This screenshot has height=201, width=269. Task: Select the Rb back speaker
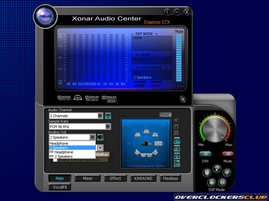149,155
